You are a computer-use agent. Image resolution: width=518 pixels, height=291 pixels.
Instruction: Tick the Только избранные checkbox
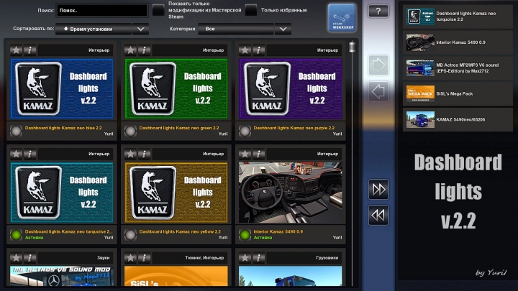click(251, 10)
